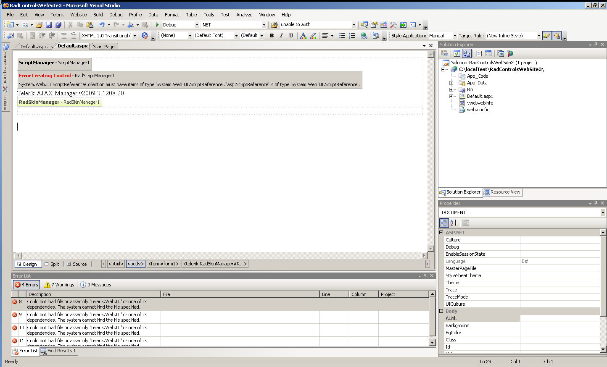
Task: Sort the error list by the Line column
Action: click(x=334, y=294)
